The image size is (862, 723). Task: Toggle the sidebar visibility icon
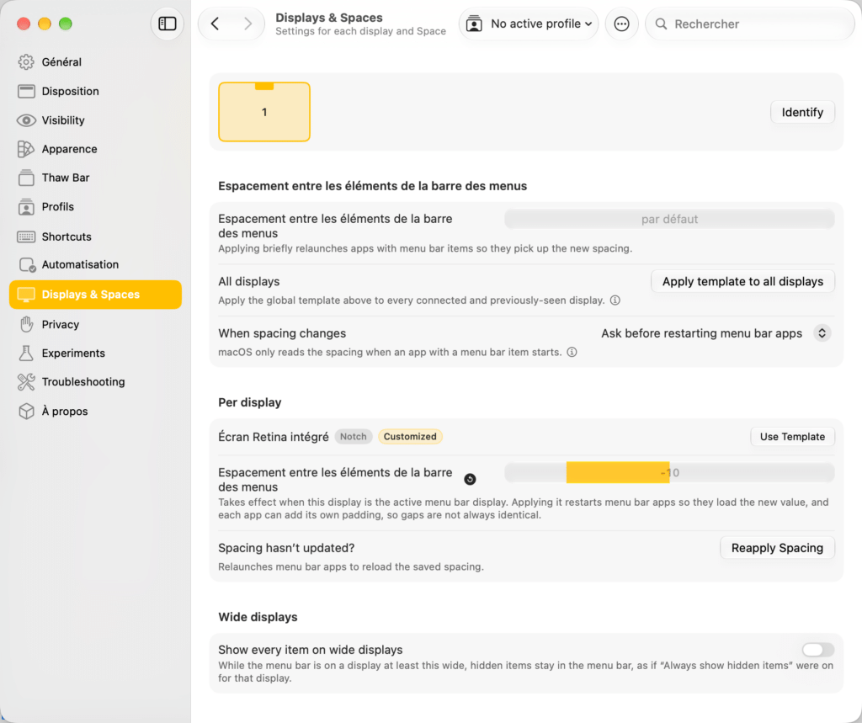point(168,24)
